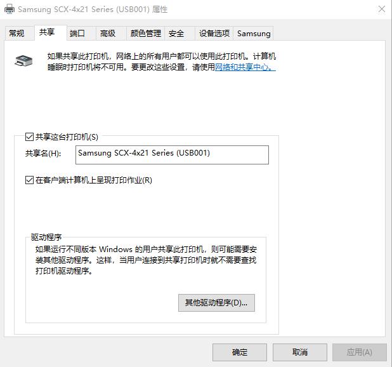392x367 pixels.
Task: Select the Samsung tab
Action: pos(253,33)
